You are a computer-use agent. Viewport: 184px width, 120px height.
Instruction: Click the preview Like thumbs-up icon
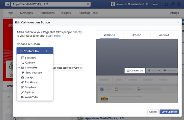pos(149,70)
